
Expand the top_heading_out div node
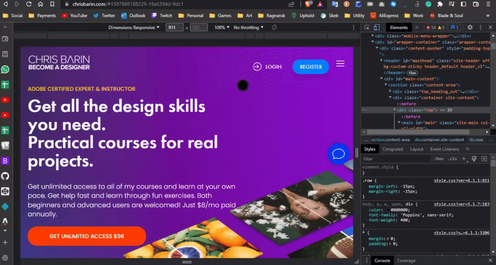tap(390, 91)
